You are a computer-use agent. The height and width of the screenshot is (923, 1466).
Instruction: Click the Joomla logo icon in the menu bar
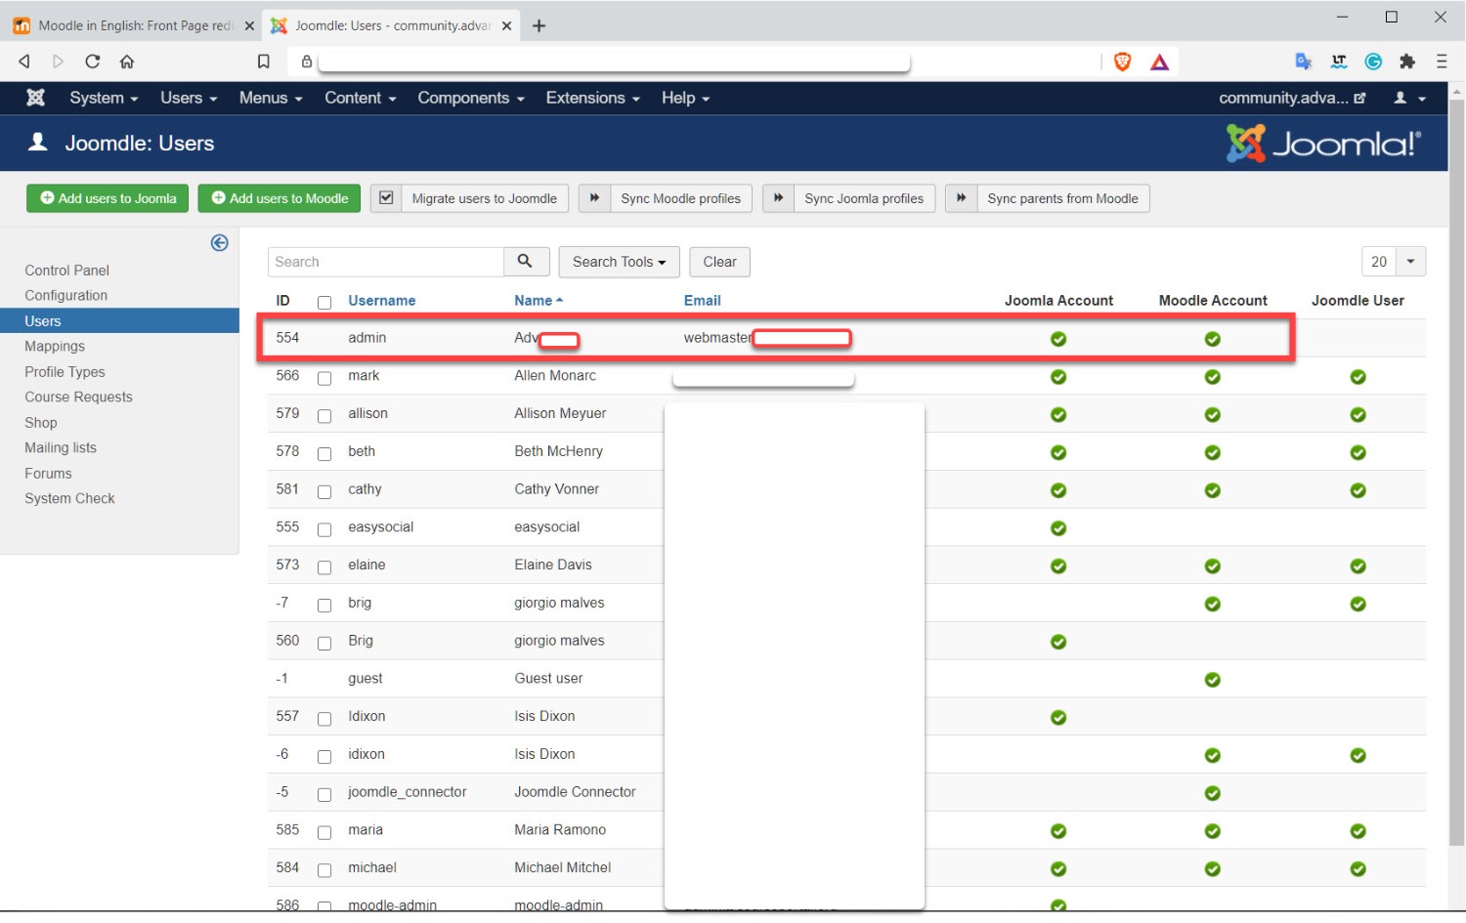coord(36,98)
